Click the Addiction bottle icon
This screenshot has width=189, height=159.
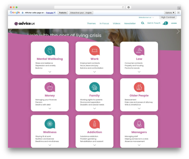94,124
